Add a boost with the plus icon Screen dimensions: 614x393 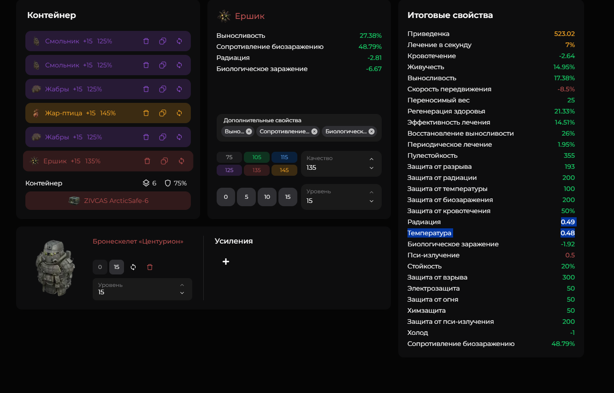[226, 262]
